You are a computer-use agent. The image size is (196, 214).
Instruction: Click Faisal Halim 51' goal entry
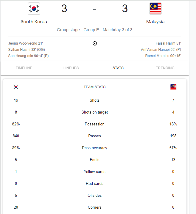point(168,43)
